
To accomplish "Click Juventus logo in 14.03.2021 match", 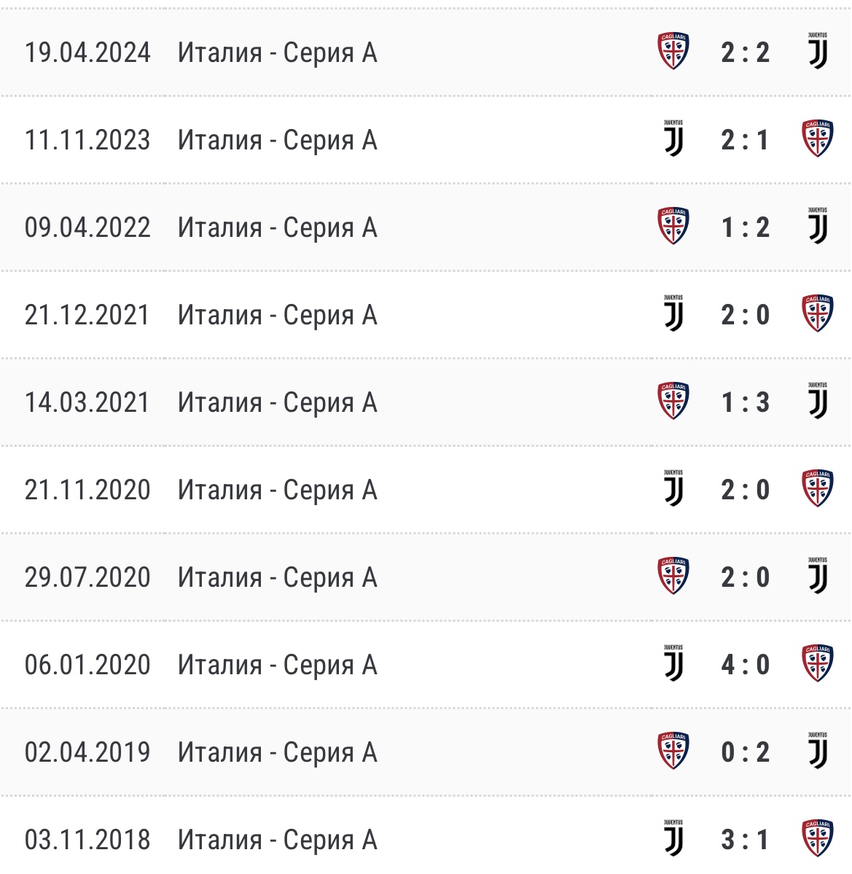I will coord(818,402).
